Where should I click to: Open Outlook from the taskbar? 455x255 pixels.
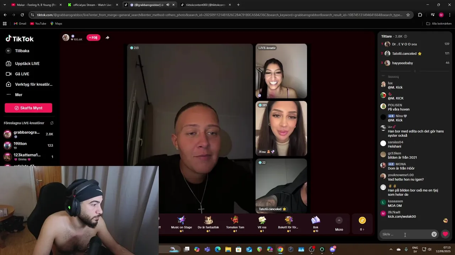point(249,249)
